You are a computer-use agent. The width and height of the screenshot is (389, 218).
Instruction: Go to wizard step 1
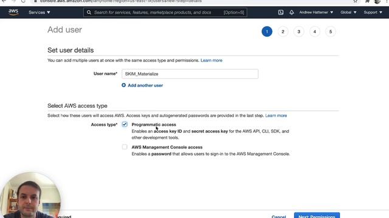[267, 31]
